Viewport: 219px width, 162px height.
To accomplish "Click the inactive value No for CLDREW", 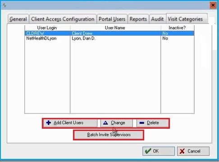I will click(165, 33).
